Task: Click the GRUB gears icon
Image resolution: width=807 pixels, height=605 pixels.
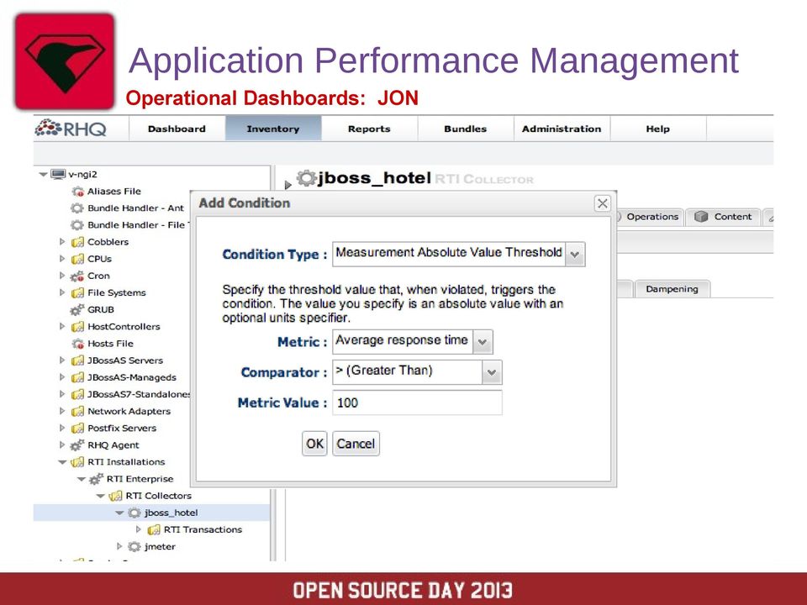Action: (77, 310)
